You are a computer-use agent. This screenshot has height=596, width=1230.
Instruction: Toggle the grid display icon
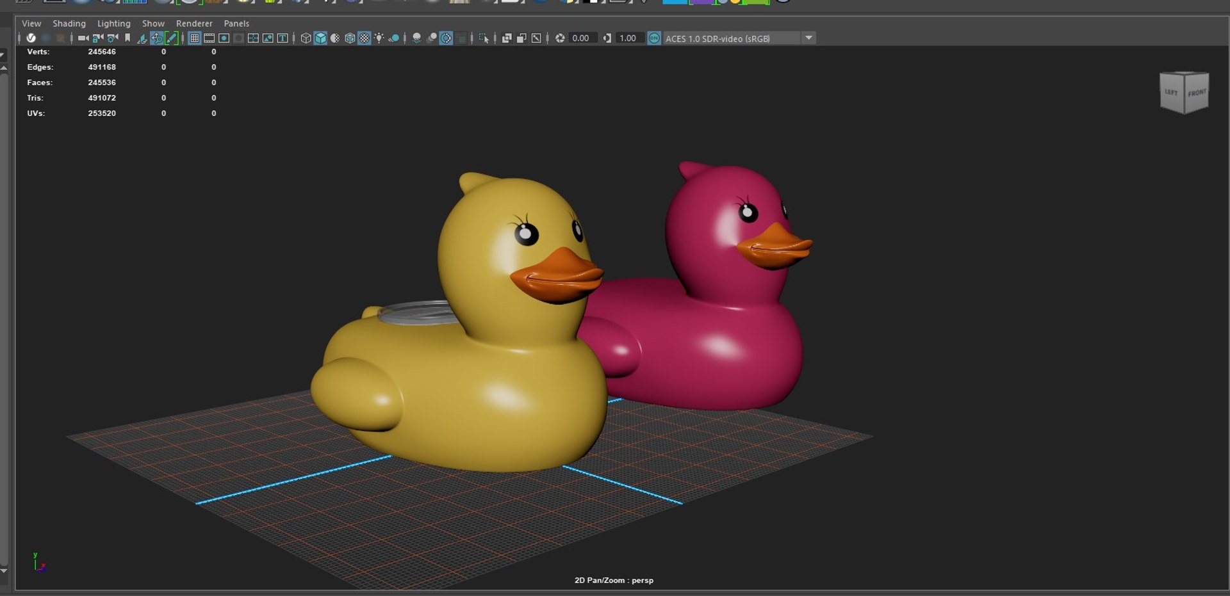click(x=194, y=38)
